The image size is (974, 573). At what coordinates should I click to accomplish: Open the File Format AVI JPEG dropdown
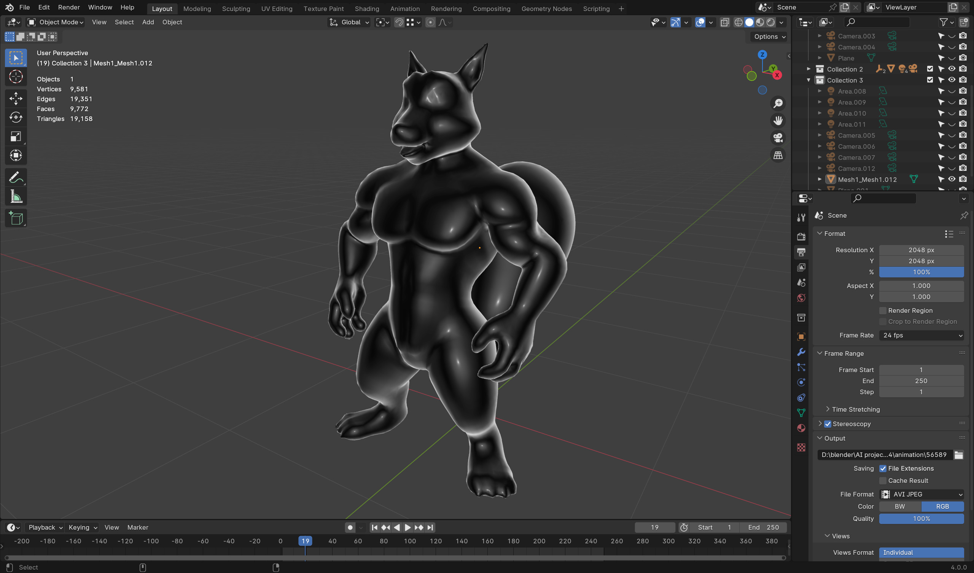click(x=921, y=494)
